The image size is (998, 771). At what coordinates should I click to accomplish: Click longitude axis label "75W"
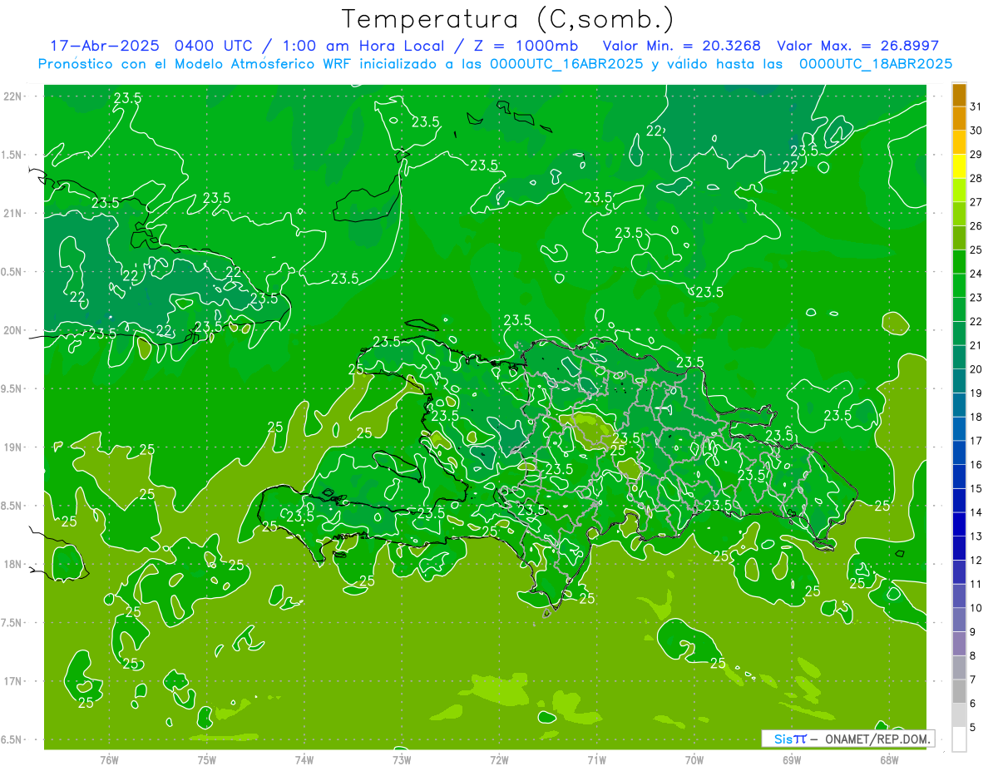pyautogui.click(x=207, y=760)
